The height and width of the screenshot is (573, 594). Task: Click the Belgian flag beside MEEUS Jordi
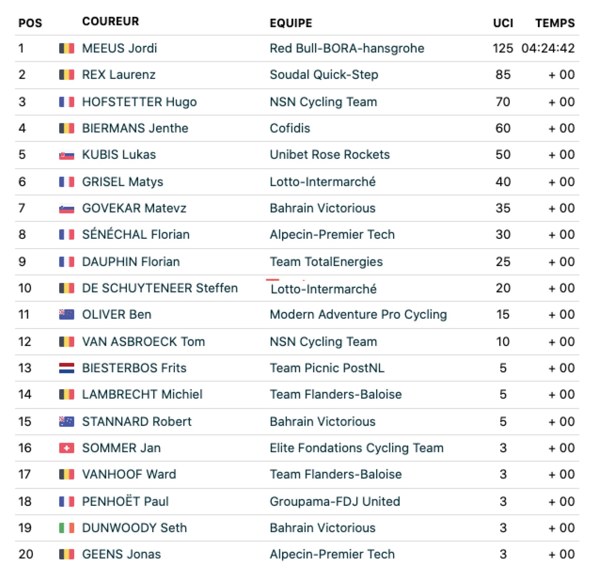tap(67, 48)
